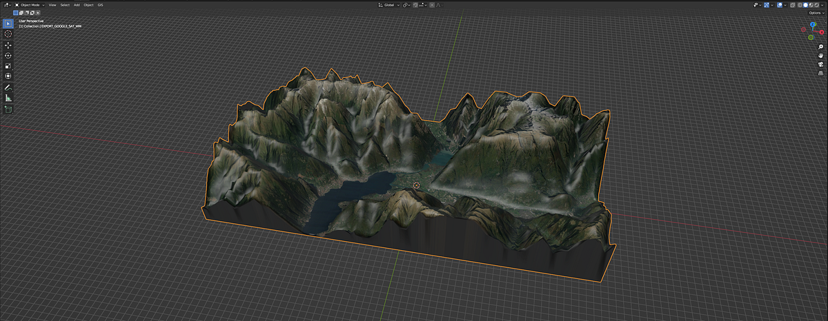This screenshot has height=321, width=828.
Task: Pick the Annotate tool
Action: point(8,87)
